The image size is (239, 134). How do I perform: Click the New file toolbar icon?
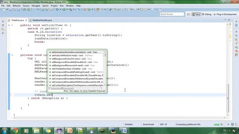coord(4,10)
